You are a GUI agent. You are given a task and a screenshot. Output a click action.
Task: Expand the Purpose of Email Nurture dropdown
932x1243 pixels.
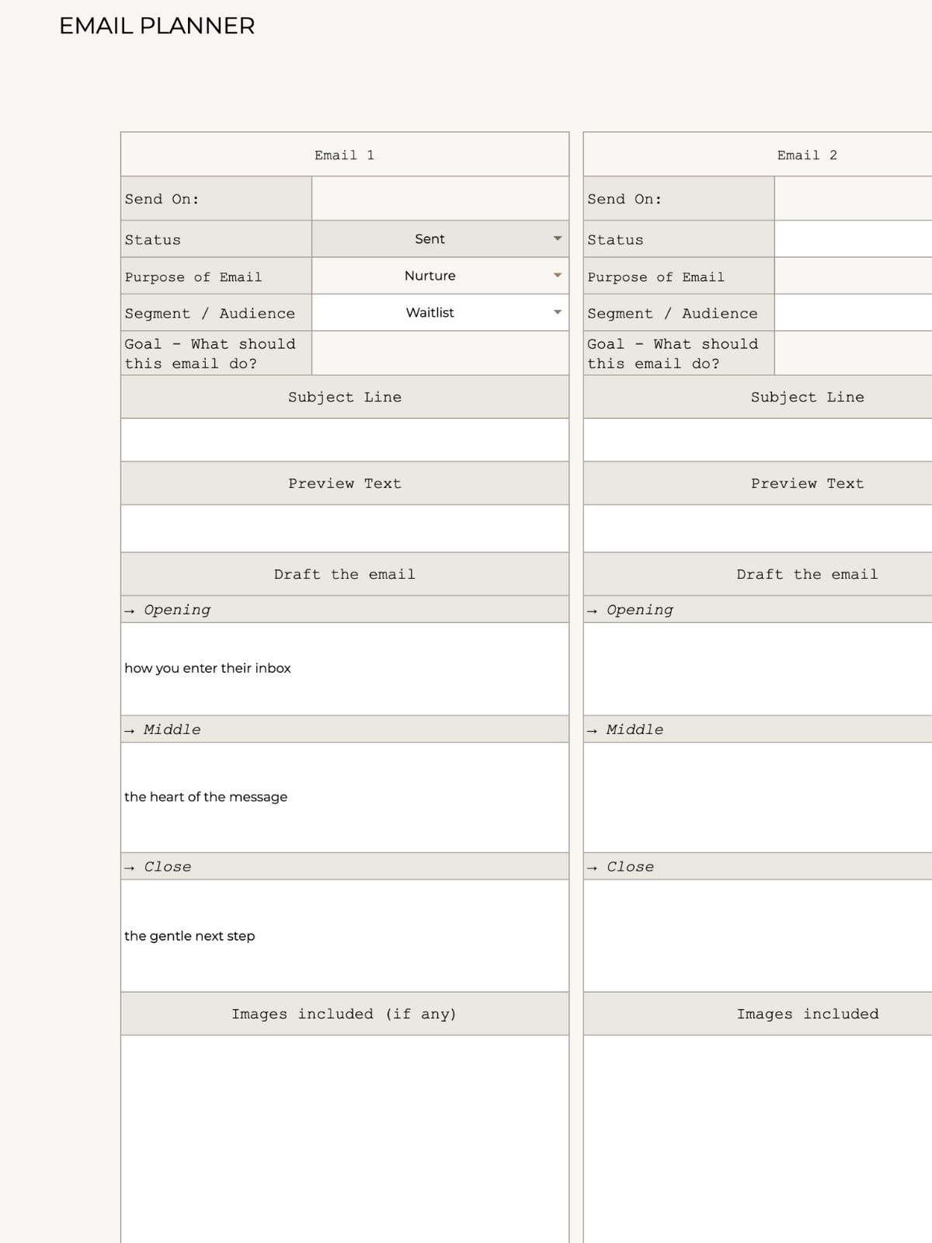(557, 276)
